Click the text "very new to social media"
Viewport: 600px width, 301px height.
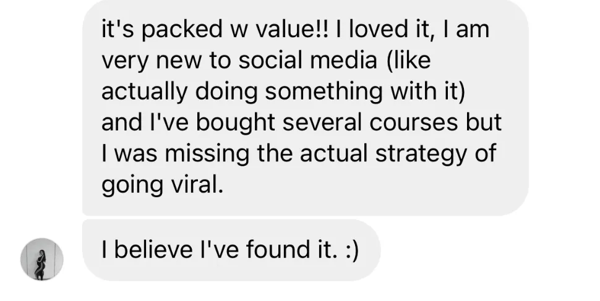tap(239, 61)
